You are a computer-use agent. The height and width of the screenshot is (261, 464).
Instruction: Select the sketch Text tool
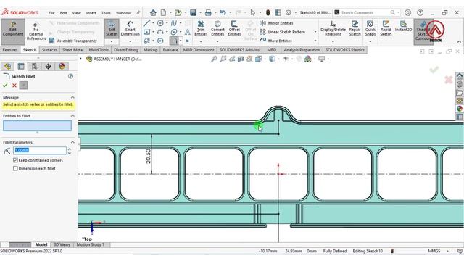tap(187, 32)
